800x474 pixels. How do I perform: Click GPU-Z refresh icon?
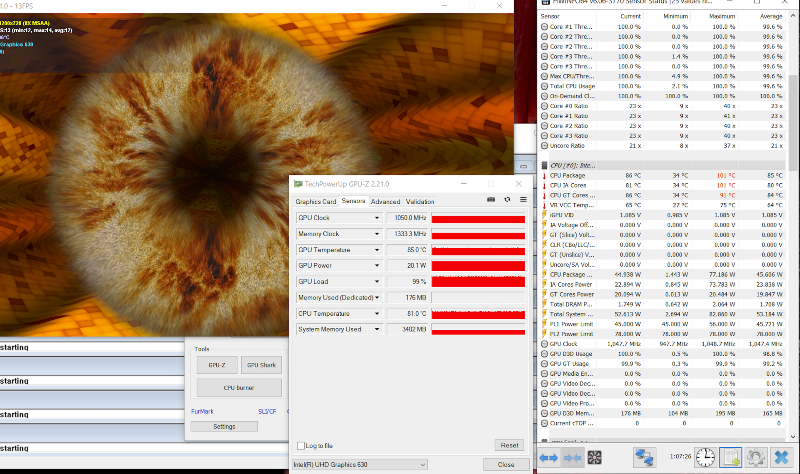coord(507,200)
